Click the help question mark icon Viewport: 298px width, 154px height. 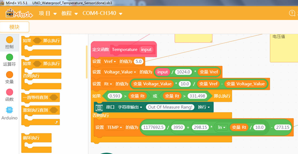pos(292,13)
